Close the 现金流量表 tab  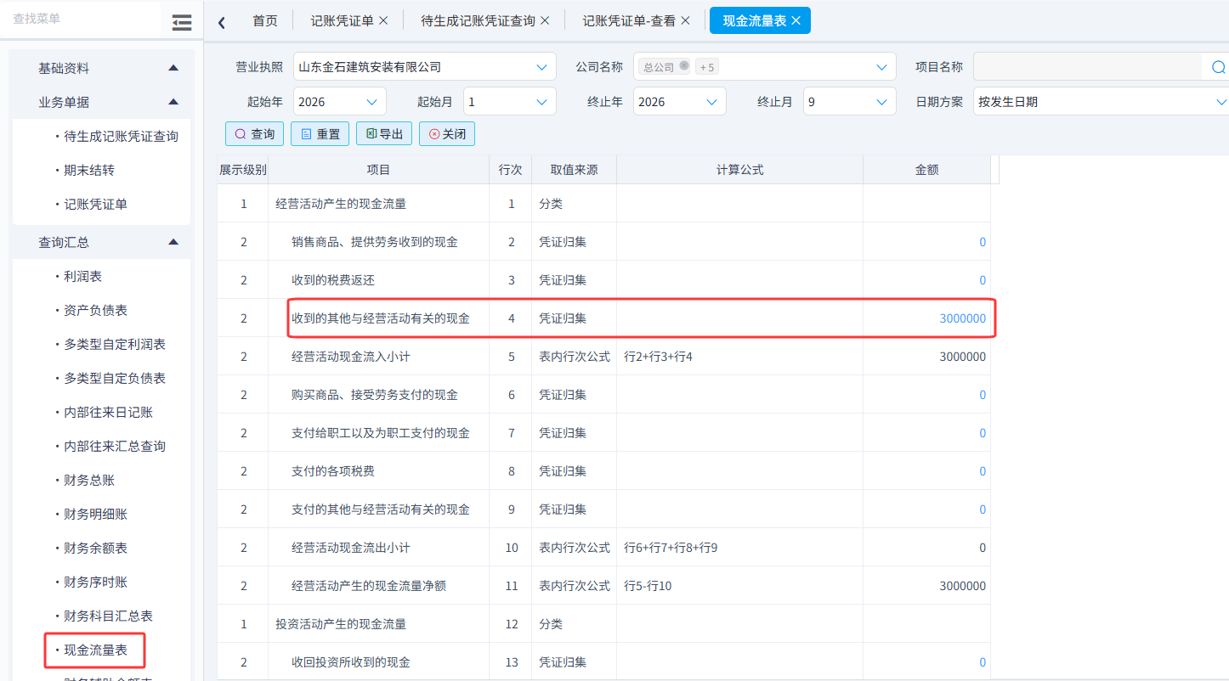pos(796,20)
